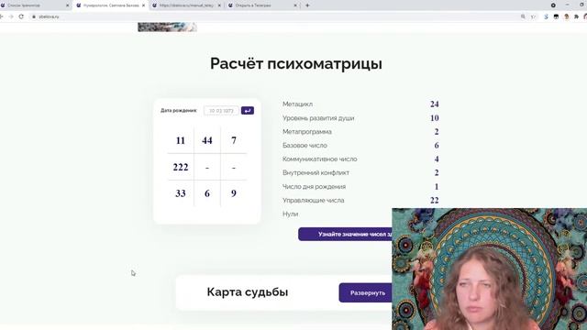
Task: Click the matrix cell showing 9
Action: pyautogui.click(x=234, y=193)
